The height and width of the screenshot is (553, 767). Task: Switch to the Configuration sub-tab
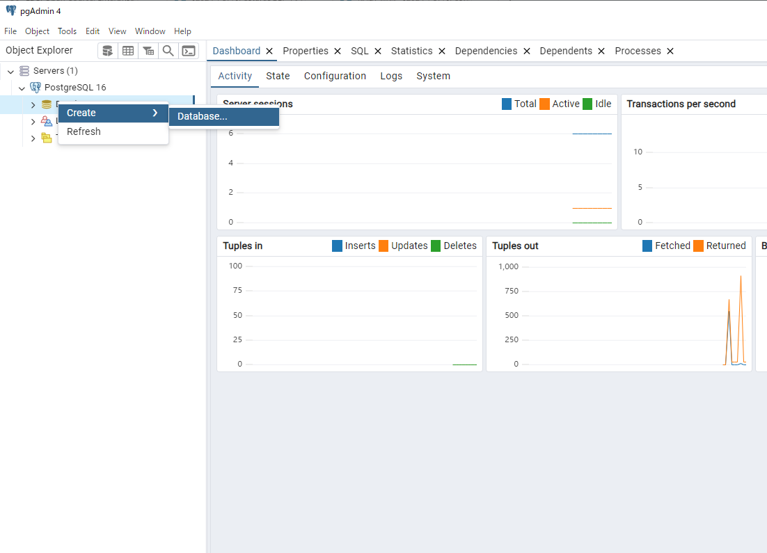335,76
